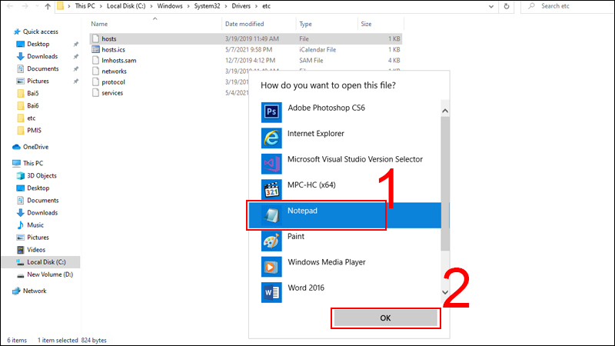
Task: Select the services file icon
Action: coord(95,92)
